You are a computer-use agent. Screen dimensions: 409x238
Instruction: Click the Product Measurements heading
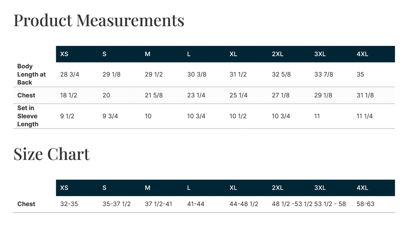coord(99,21)
